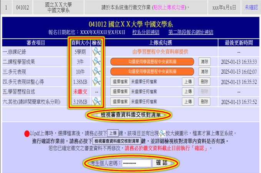The width and height of the screenshot is (261, 173).
Task: Open the 校系分則連結 link
Action: [x=145, y=32]
